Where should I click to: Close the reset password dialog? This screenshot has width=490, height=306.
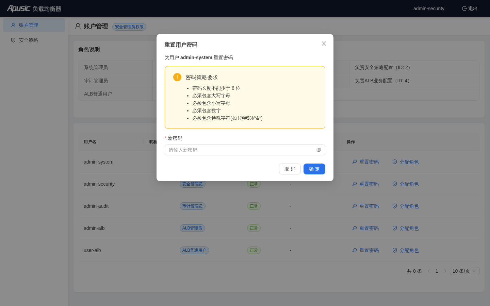click(x=324, y=44)
